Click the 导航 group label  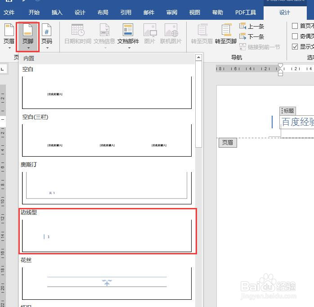237,58
